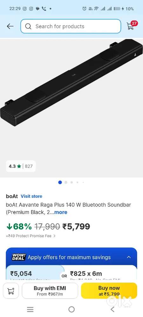Add product to cart icon button
The image size is (143, 317).
tap(11, 291)
